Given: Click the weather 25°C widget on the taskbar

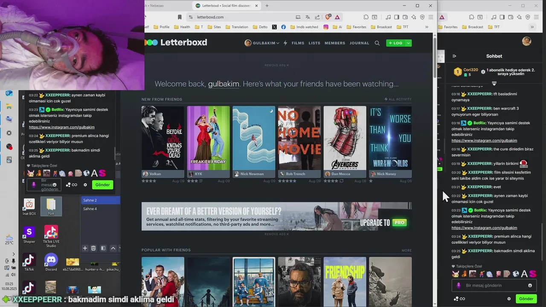Looking at the screenshot, I should [9, 240].
